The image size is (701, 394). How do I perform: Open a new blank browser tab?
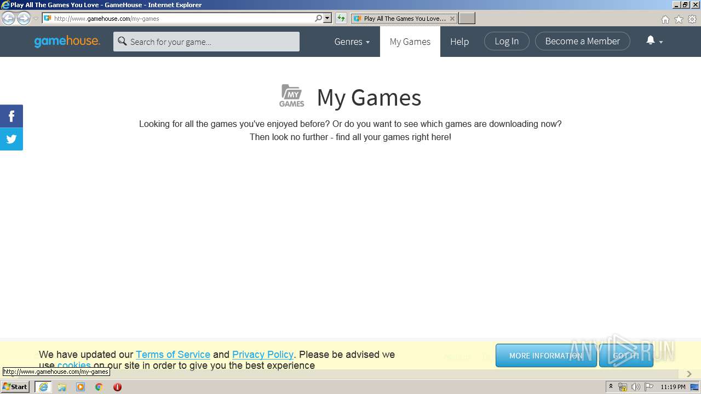pyautogui.click(x=467, y=19)
